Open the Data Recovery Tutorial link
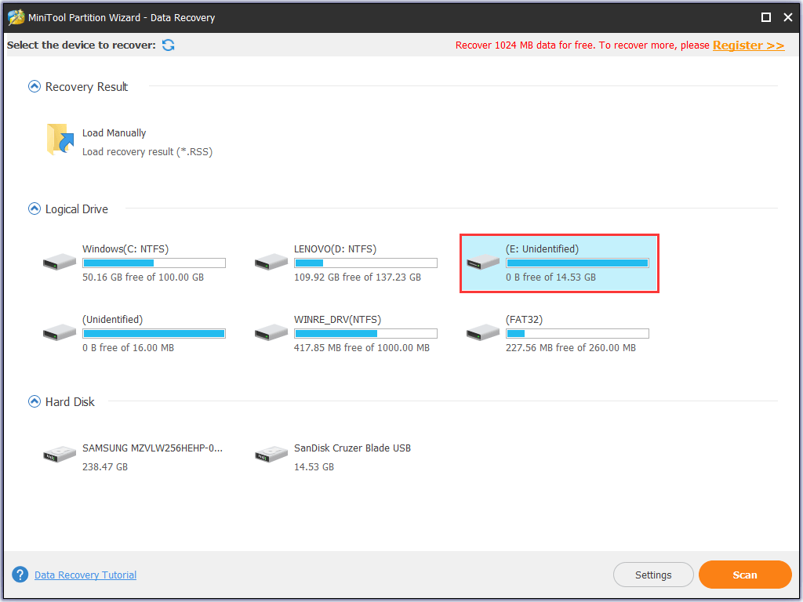Viewport: 803px width, 602px height. (85, 575)
